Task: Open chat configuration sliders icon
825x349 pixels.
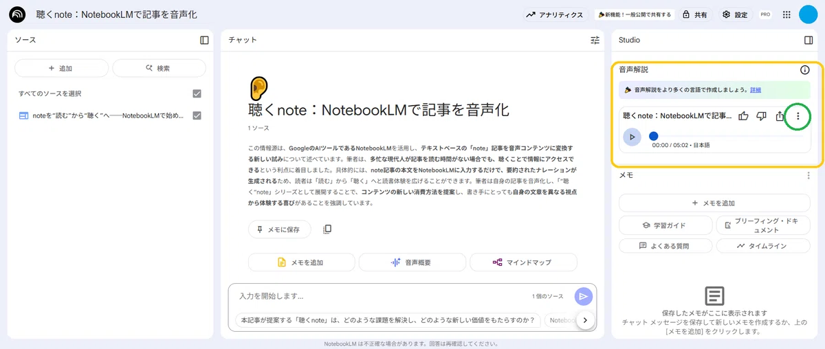Action: click(x=595, y=41)
